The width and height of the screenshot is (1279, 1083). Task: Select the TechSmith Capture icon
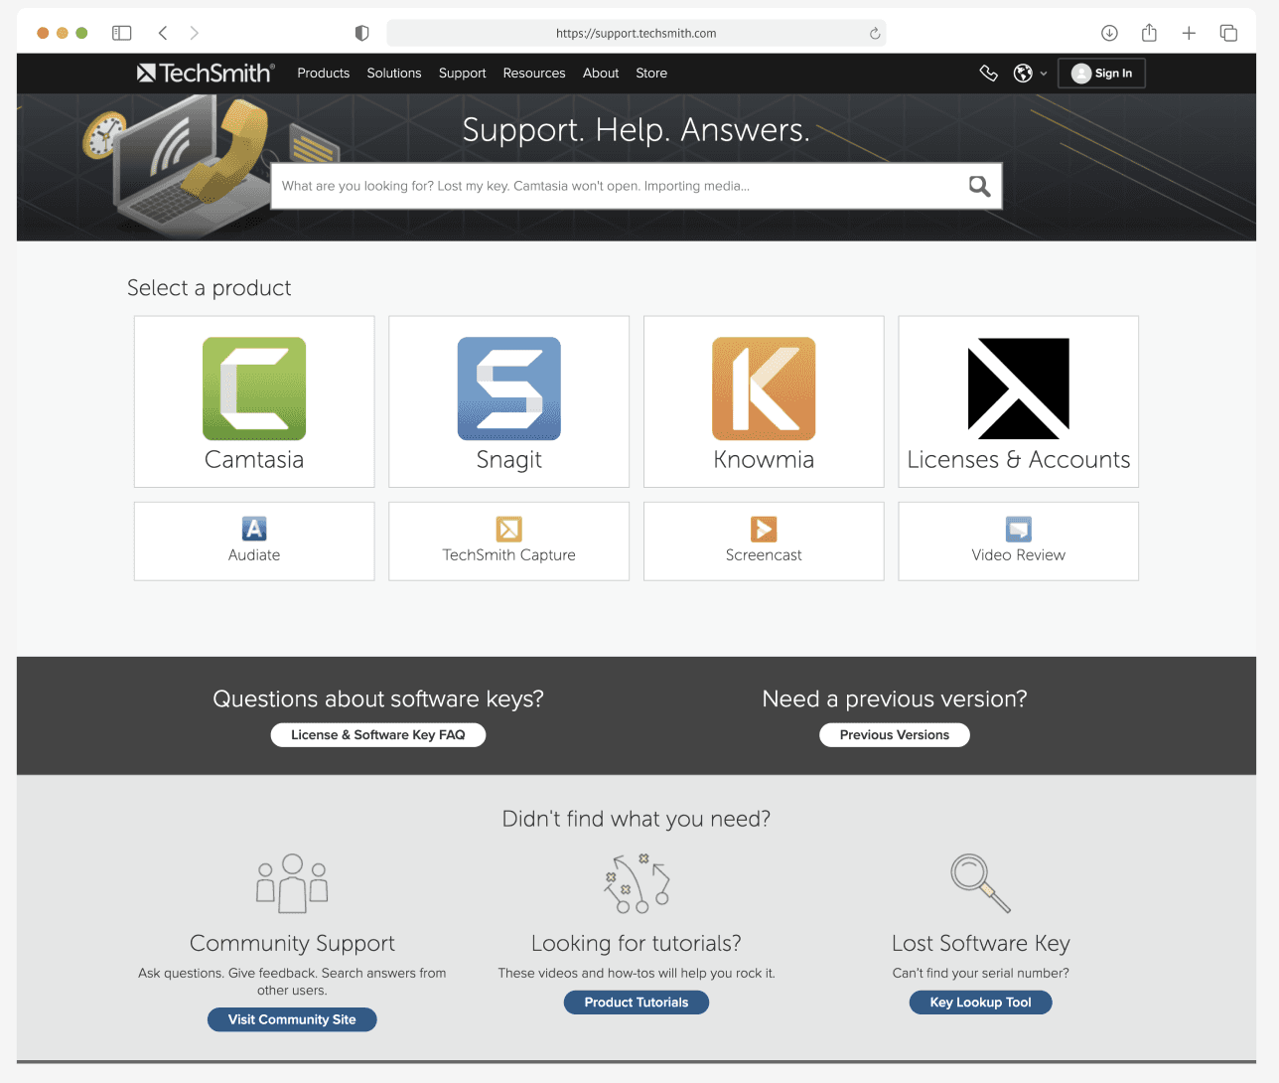pos(509,529)
